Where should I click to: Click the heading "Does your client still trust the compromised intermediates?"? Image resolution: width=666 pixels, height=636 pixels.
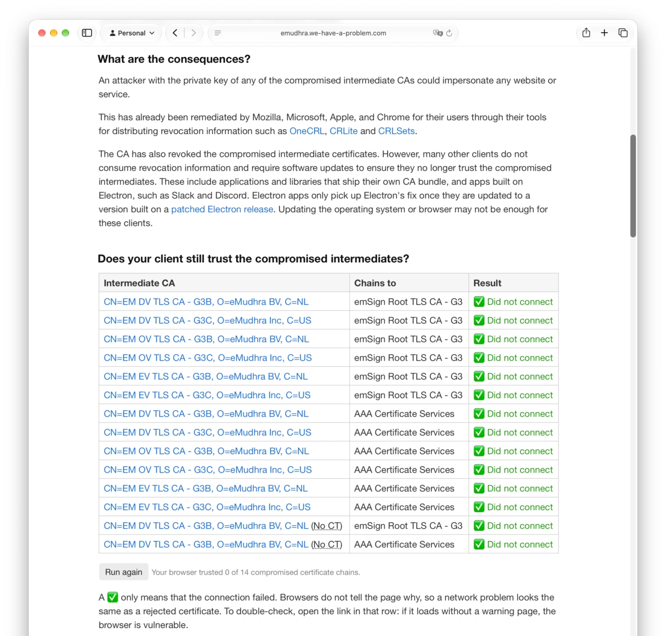click(253, 259)
